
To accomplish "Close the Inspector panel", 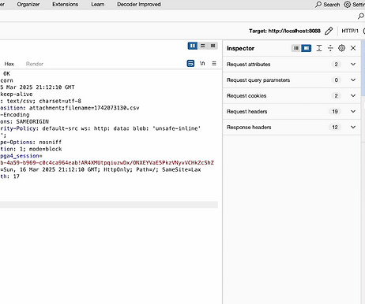I will point(353,48).
